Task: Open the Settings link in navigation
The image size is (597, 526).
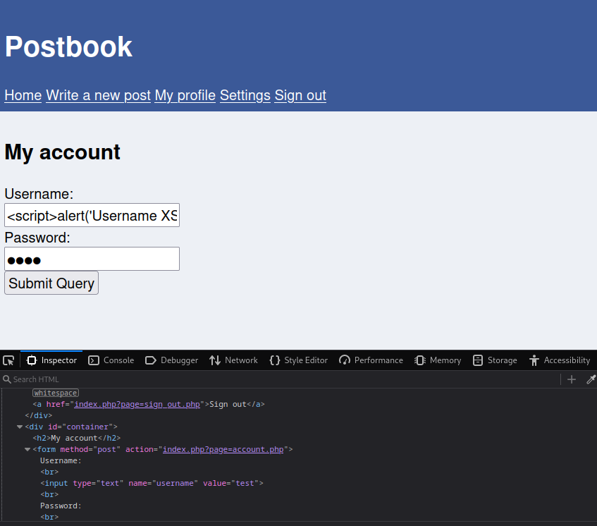Action: tap(245, 95)
